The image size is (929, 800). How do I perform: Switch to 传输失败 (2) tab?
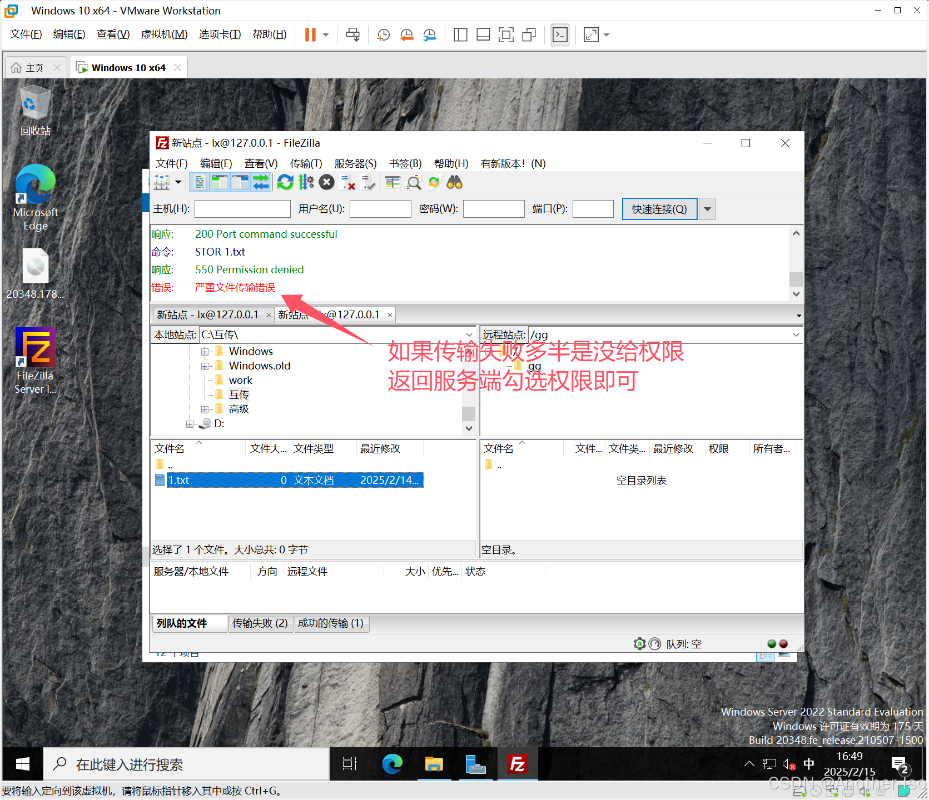(x=260, y=623)
